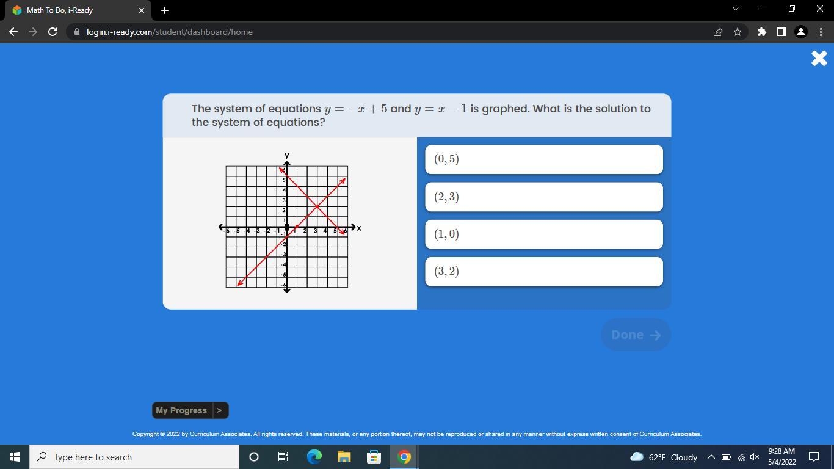834x469 pixels.
Task: Open the Chrome extensions puzzle menu
Action: click(761, 32)
